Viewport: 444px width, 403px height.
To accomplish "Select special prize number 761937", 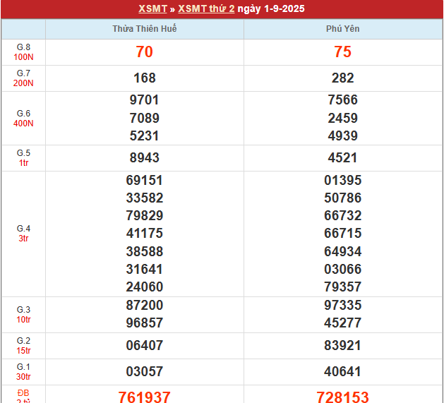I will coord(145,397).
